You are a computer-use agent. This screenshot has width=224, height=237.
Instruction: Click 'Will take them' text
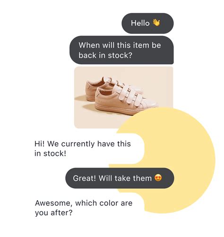[x=125, y=178]
